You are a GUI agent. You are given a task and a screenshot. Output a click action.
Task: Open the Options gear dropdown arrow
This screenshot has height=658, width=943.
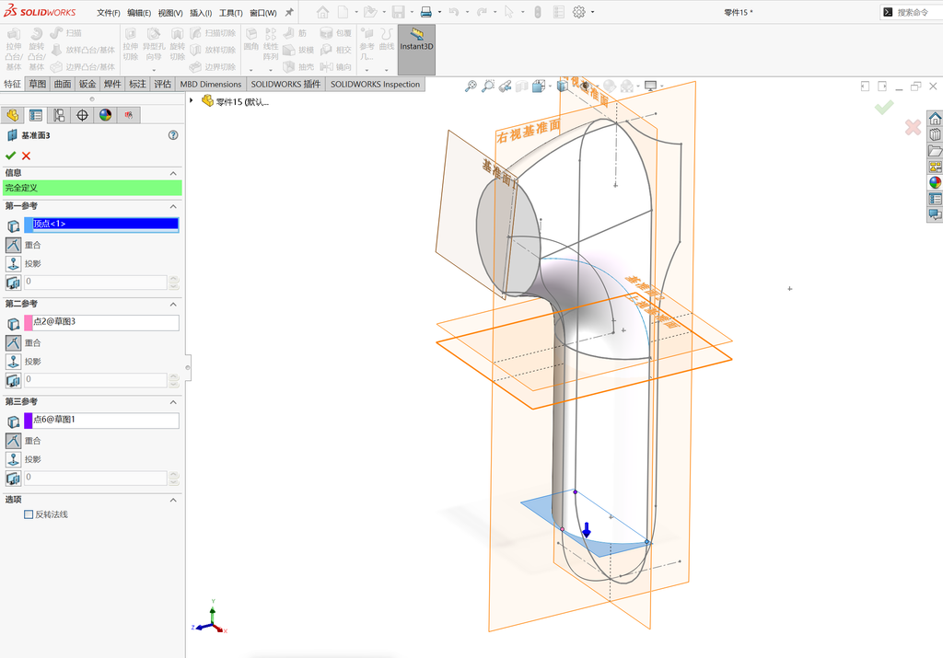coord(592,12)
